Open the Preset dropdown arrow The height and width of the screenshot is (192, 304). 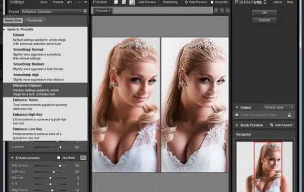(x=85, y=11)
